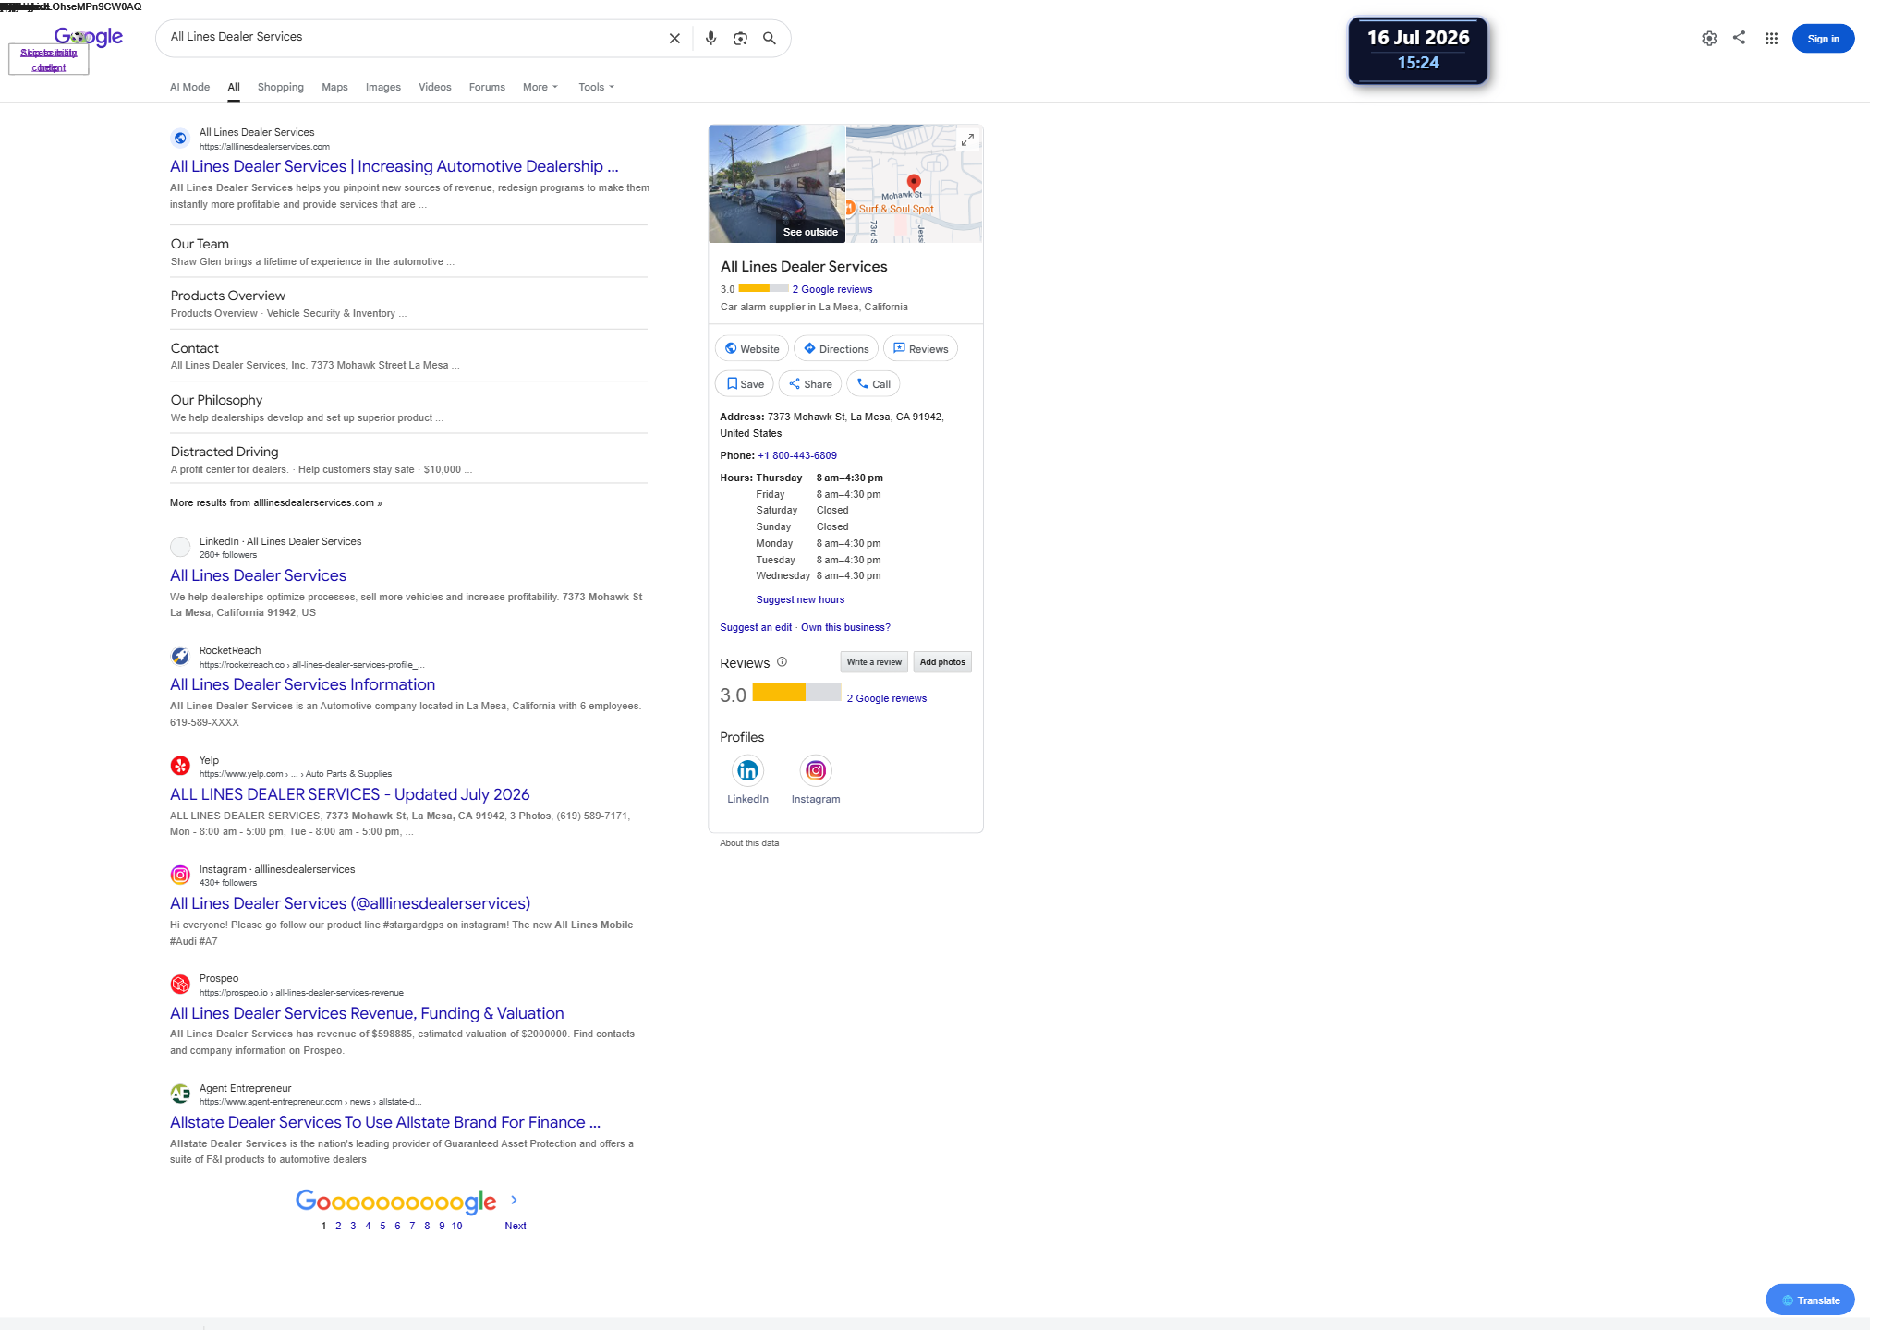Expand the map with the fullscreen arrows icon
Viewport: 1881px width, 1330px height.
click(967, 139)
